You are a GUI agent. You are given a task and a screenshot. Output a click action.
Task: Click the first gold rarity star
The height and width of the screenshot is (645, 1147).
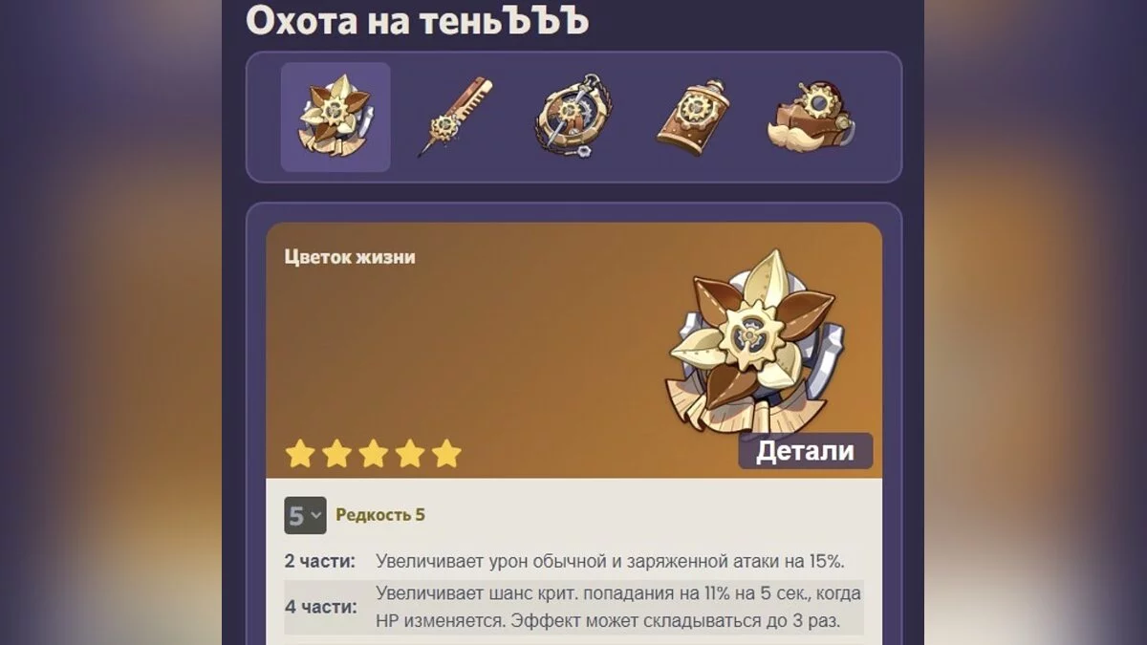click(x=300, y=454)
